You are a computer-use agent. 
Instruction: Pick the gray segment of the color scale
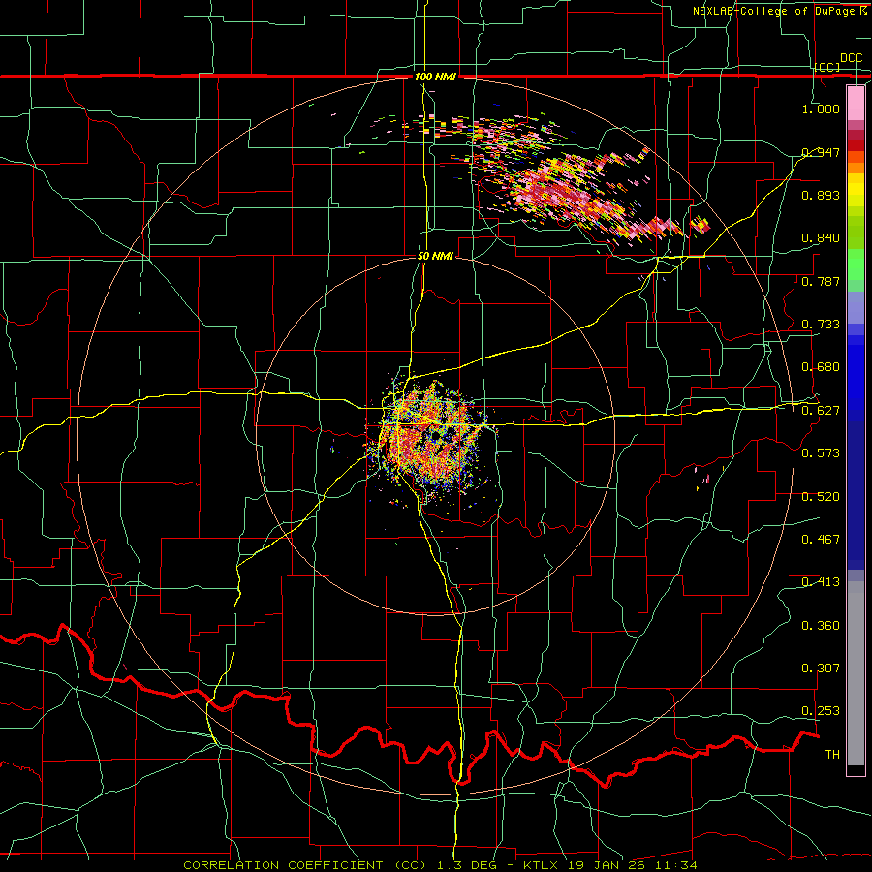(x=856, y=673)
